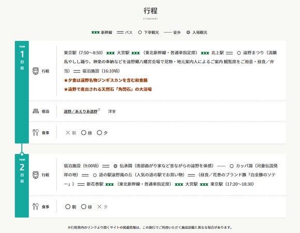Image resolution: width=300 pixels, height=233 pixels.
Task: Click the fork and spoon icon in Day 1 食事
Action: click(x=36, y=133)
